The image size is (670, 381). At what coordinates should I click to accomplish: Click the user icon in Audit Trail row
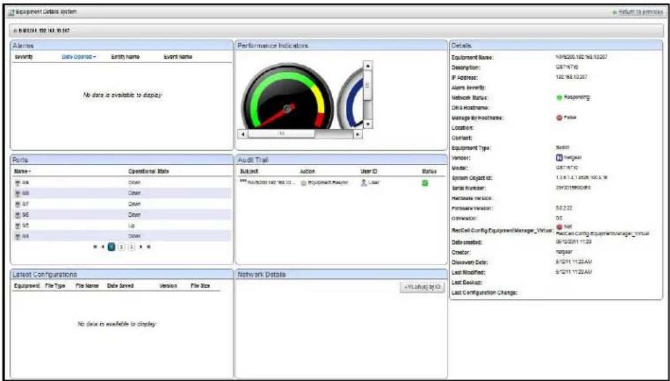364,183
